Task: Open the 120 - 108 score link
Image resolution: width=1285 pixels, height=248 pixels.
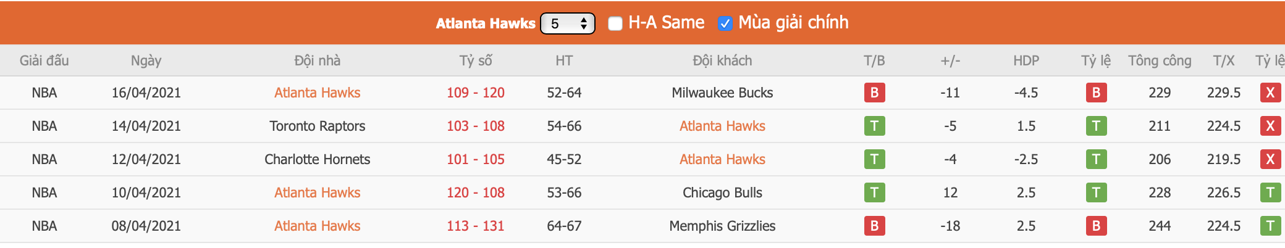Action: 476,192
